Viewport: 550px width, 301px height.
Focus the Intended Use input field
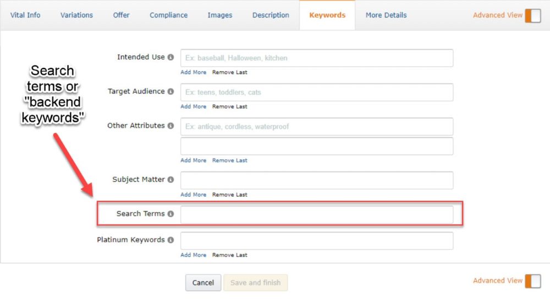pyautogui.click(x=317, y=58)
